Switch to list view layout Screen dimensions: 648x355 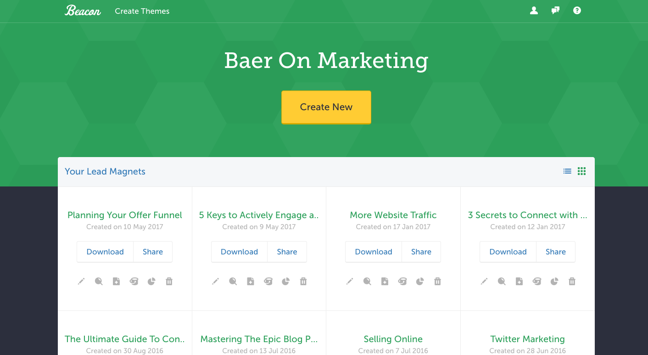[x=567, y=171]
